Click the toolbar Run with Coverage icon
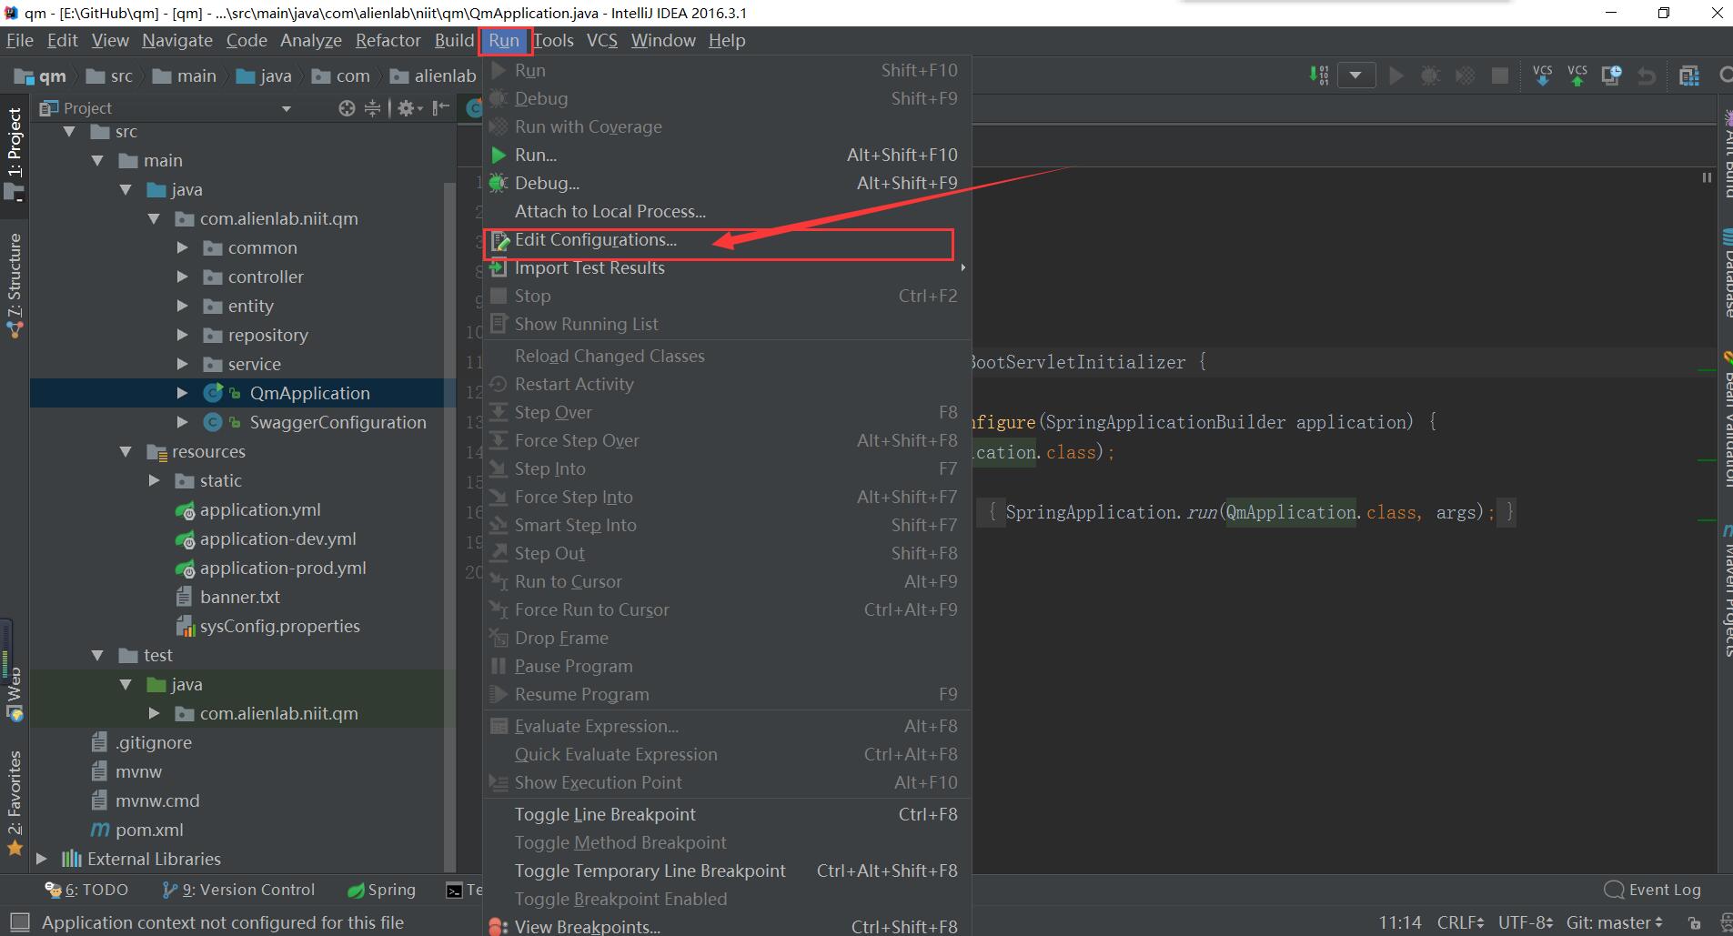 point(1466,75)
